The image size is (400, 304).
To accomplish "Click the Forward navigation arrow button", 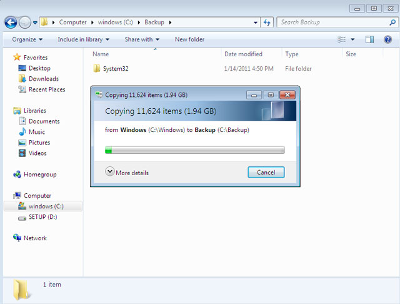I will 25,23.
